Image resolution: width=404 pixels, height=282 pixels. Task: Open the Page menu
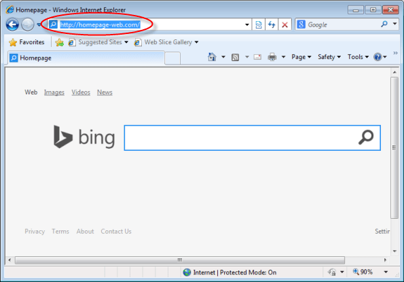tap(301, 57)
